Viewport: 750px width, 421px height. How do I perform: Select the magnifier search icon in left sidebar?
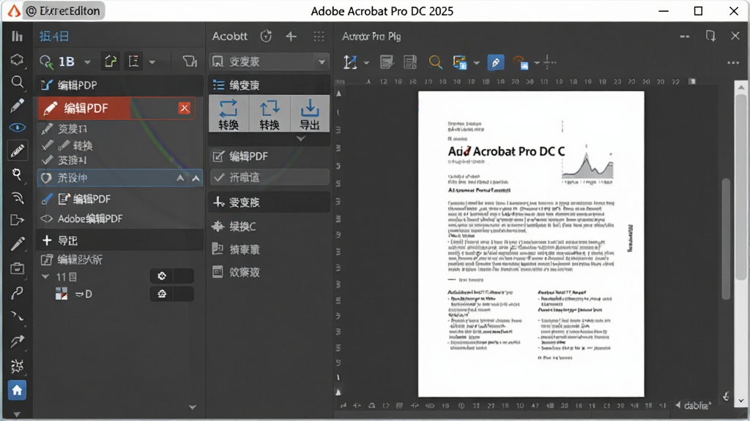(x=18, y=82)
